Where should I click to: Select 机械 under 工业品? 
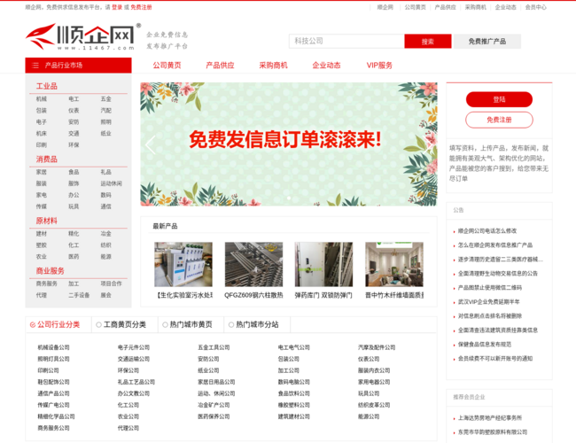coord(42,99)
